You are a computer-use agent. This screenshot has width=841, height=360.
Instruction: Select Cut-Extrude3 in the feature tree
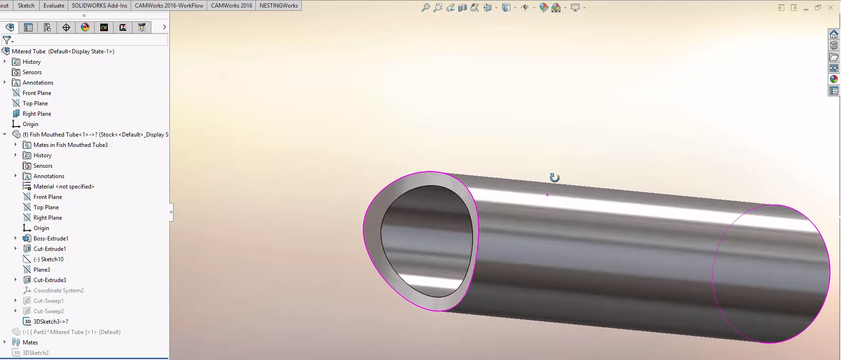tap(50, 280)
